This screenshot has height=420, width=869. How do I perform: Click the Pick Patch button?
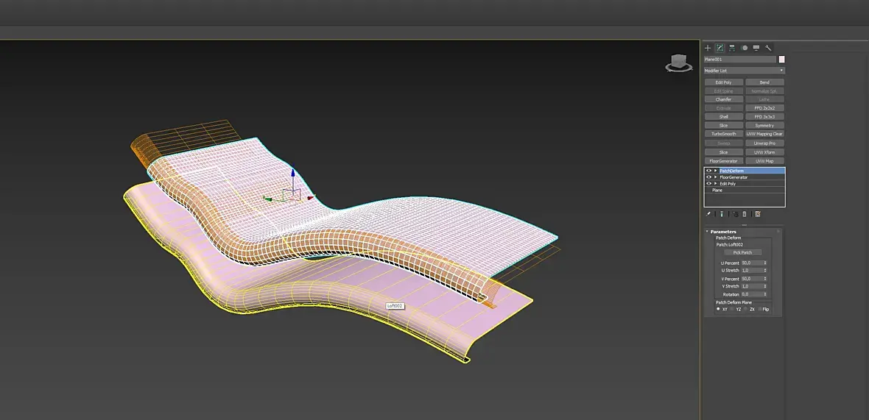coord(742,252)
